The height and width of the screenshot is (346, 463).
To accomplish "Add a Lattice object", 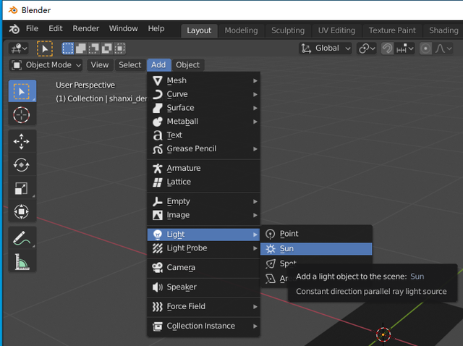I will pos(204,182).
